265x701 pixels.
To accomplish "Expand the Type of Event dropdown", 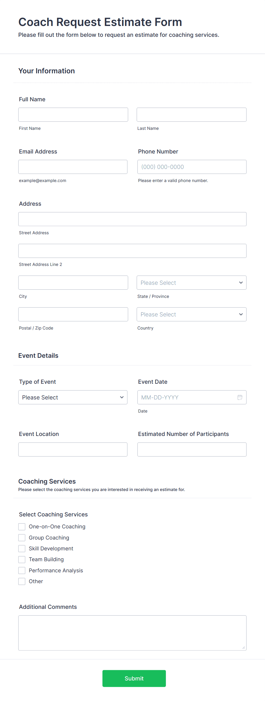I will [73, 397].
